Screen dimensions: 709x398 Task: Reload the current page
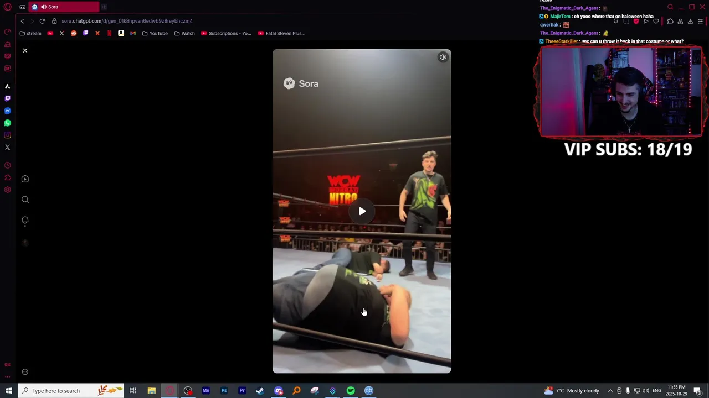[42, 21]
